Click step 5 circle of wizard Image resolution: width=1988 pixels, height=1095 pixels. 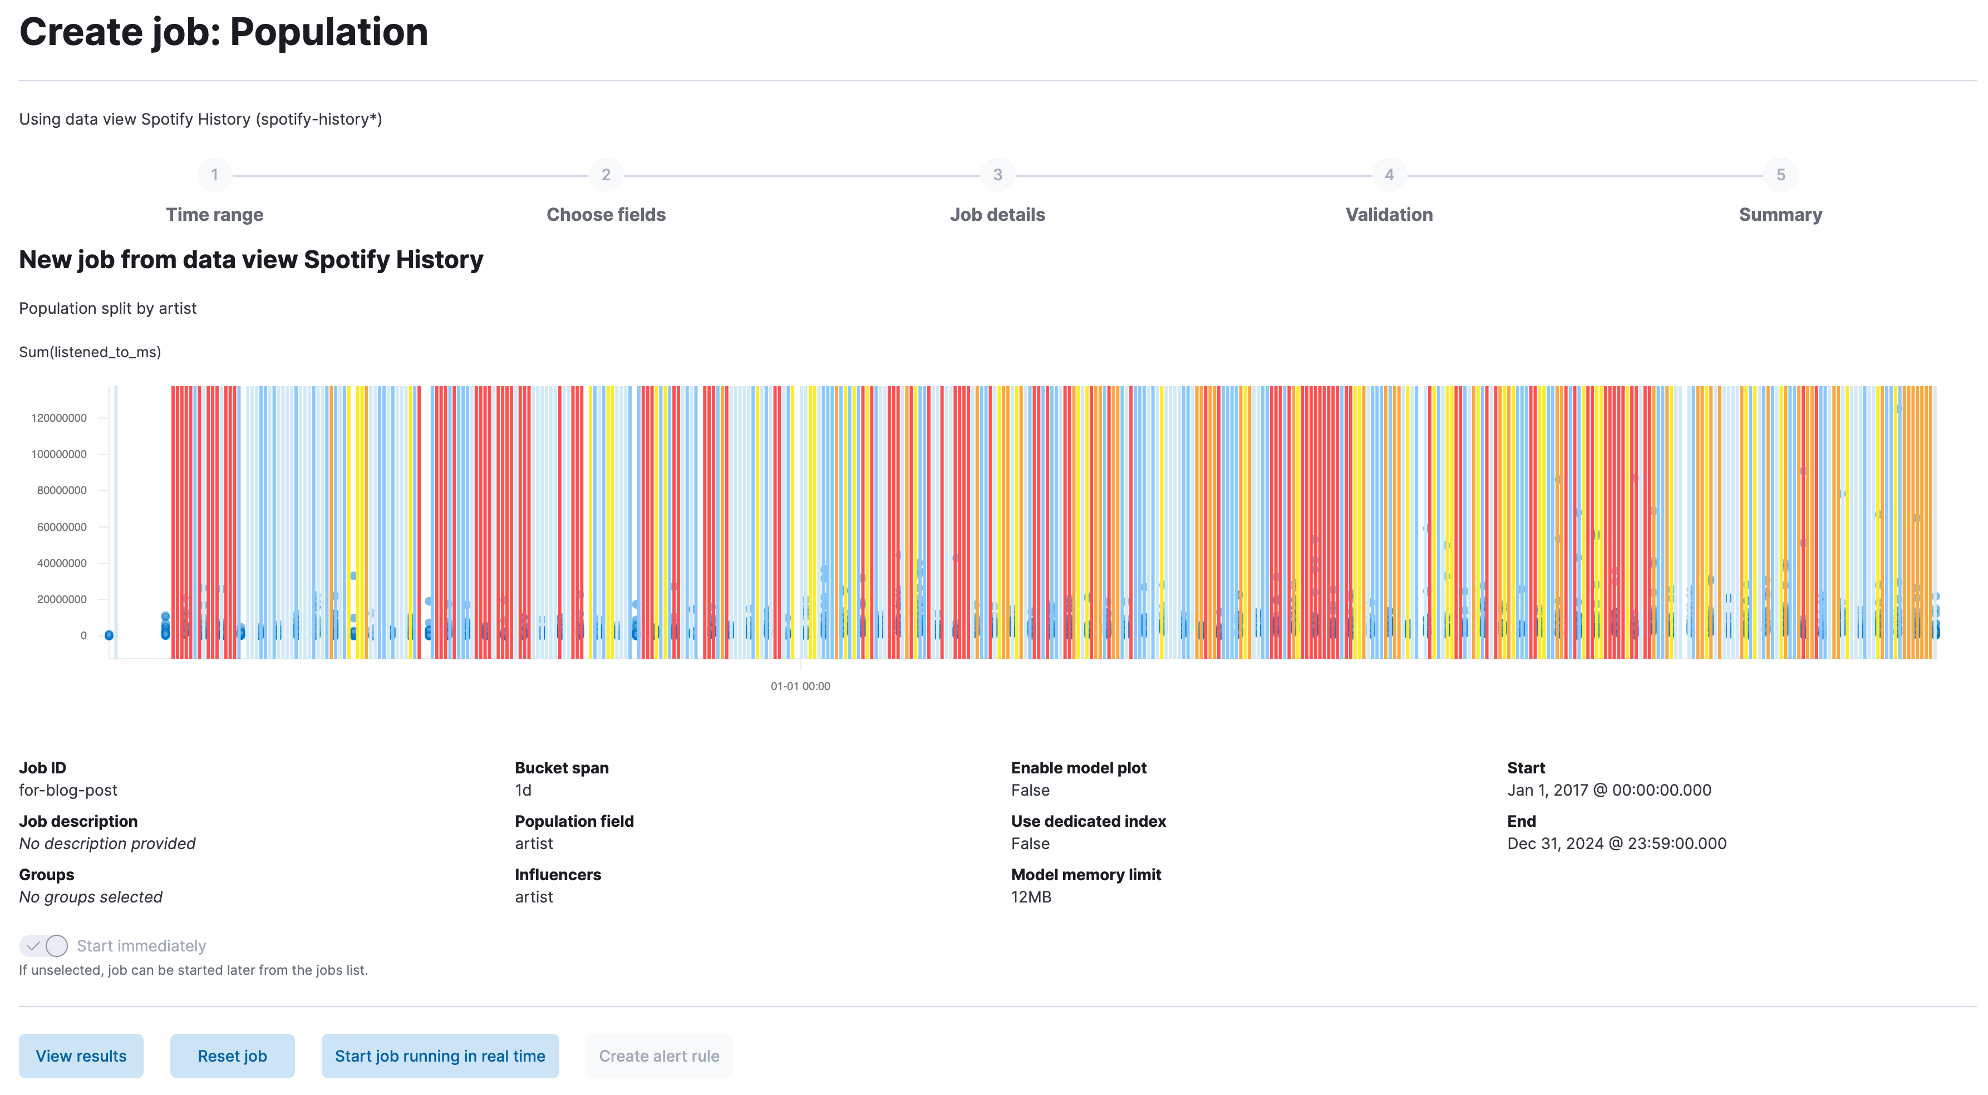(x=1780, y=175)
